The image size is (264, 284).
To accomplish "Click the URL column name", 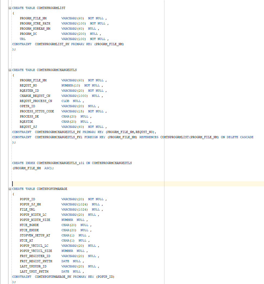I will 23,39.
